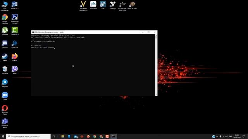Screen dimensions: 248x139
Task: Open the Mail app on the taskbar
Action: [76, 136]
